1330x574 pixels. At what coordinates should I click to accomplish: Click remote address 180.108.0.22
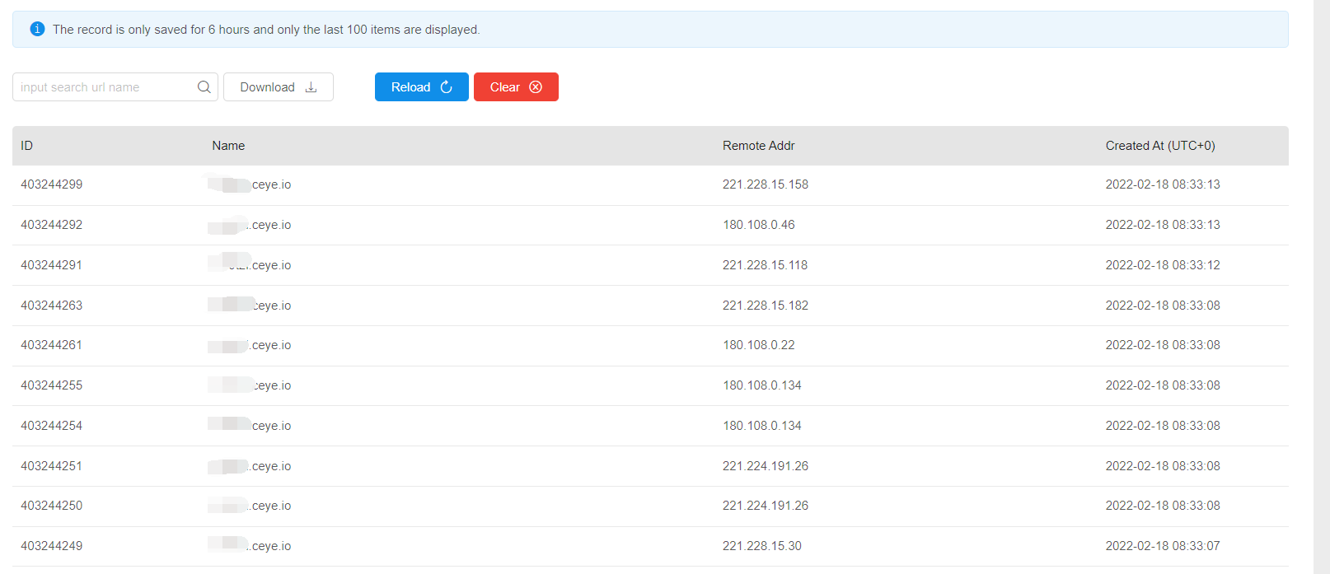[759, 345]
